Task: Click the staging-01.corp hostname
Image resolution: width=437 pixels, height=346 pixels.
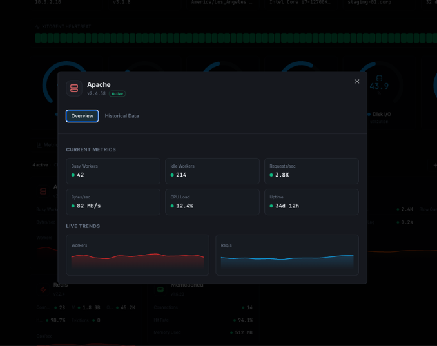Action: [369, 2]
